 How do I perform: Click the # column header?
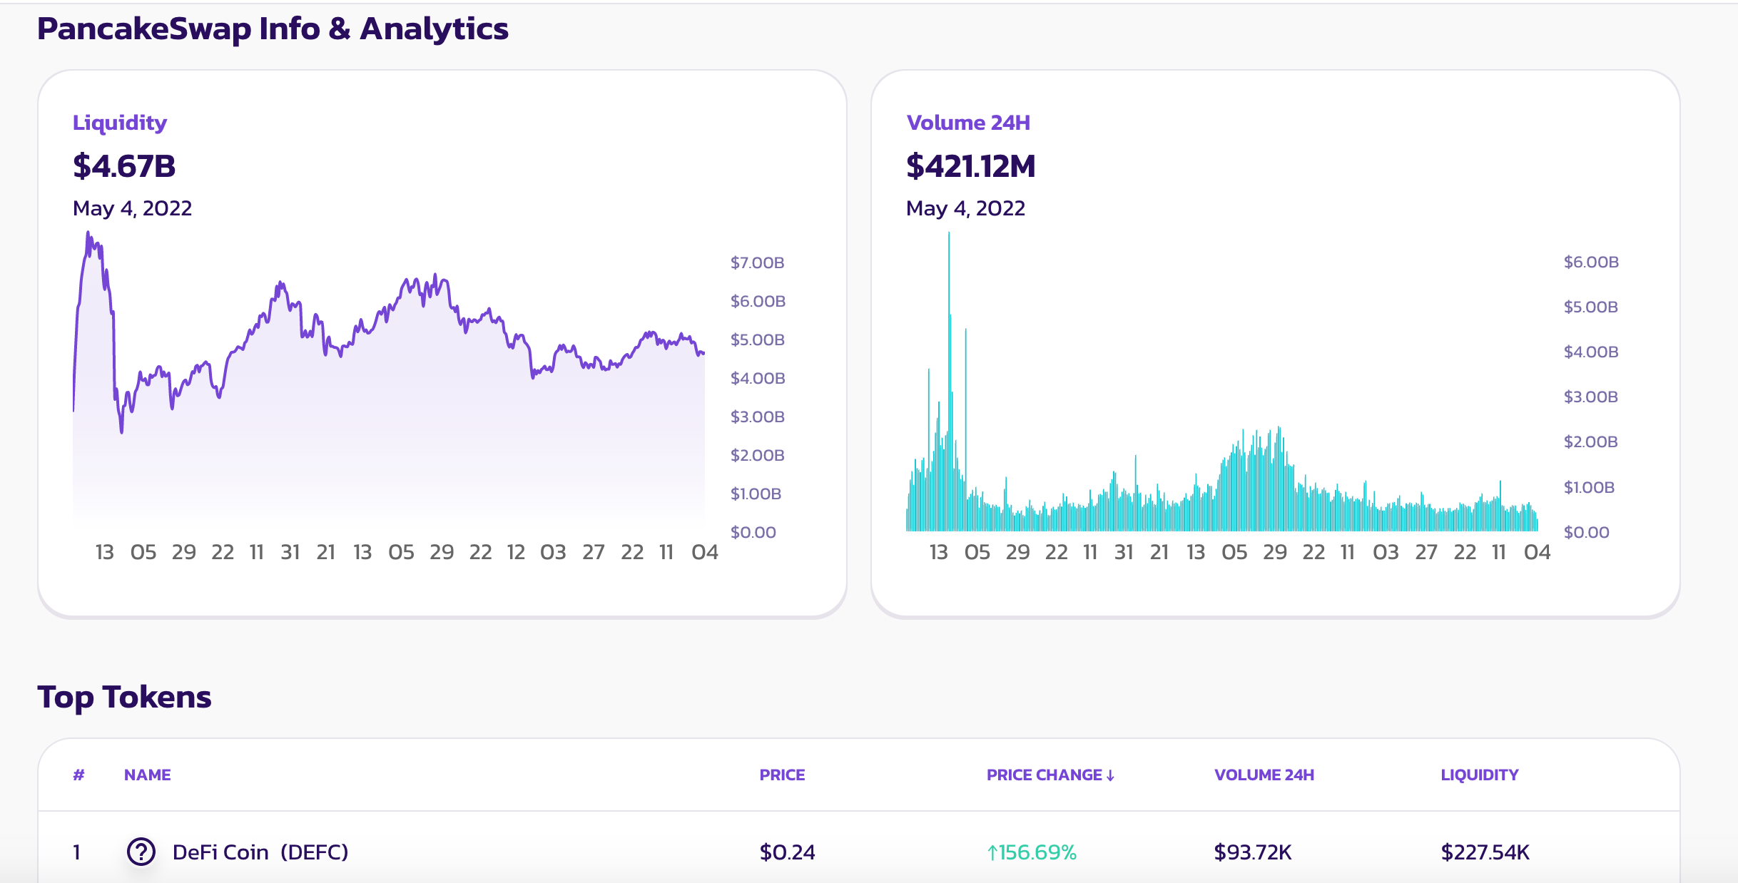click(78, 775)
